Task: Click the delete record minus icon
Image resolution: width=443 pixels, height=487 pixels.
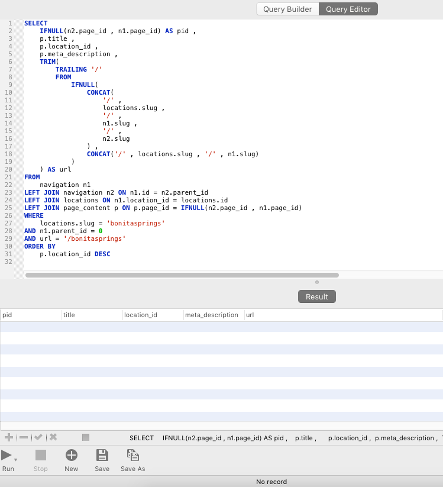Action: (x=24, y=437)
